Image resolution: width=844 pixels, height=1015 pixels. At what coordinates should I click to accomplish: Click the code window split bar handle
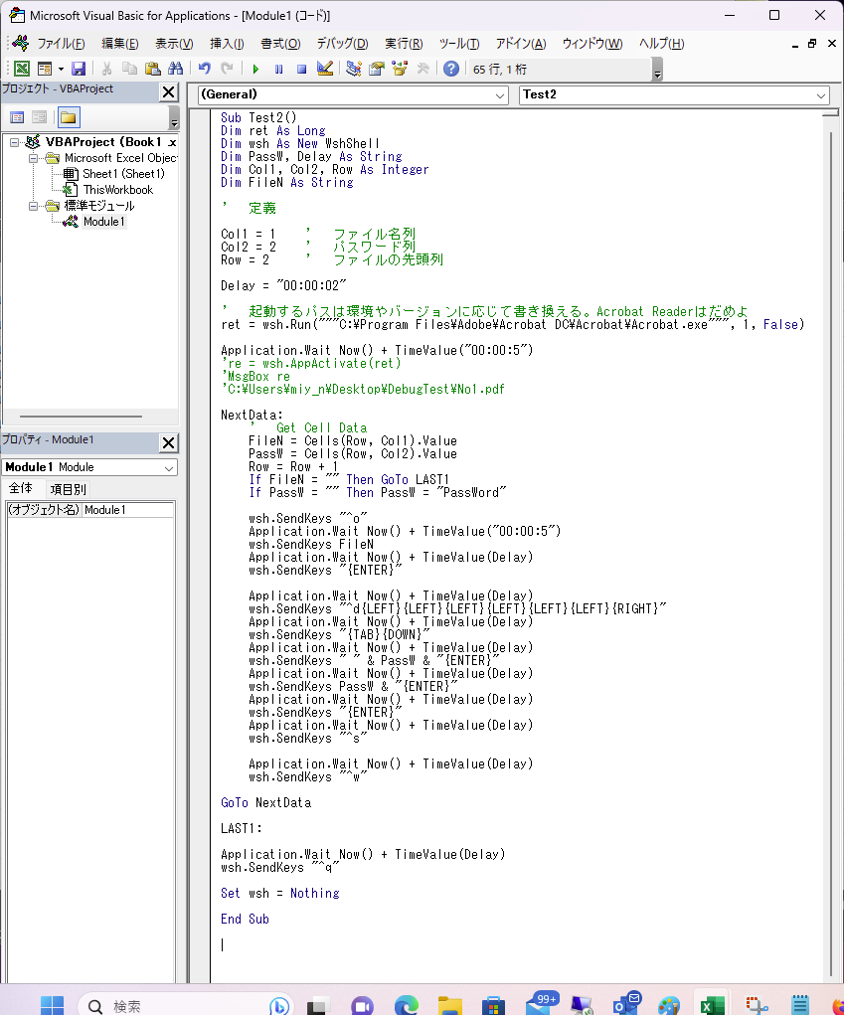coord(830,112)
